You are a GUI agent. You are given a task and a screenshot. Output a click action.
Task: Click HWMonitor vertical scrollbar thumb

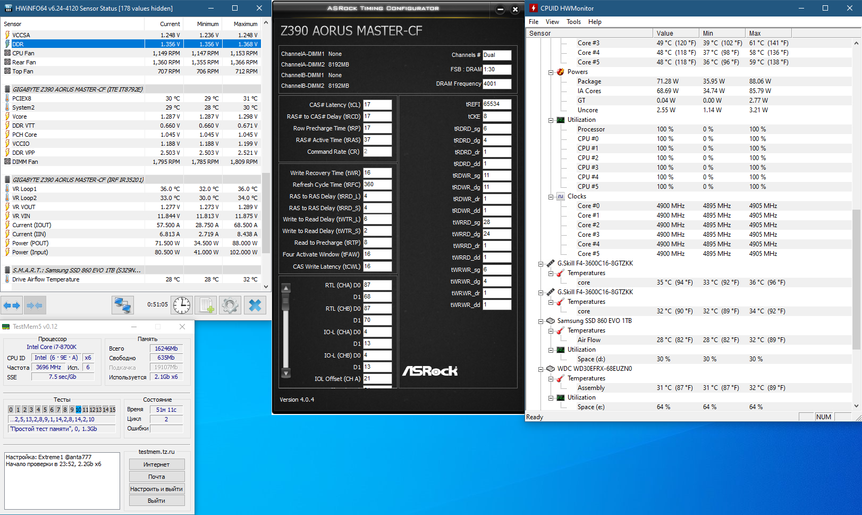pyautogui.click(x=856, y=279)
